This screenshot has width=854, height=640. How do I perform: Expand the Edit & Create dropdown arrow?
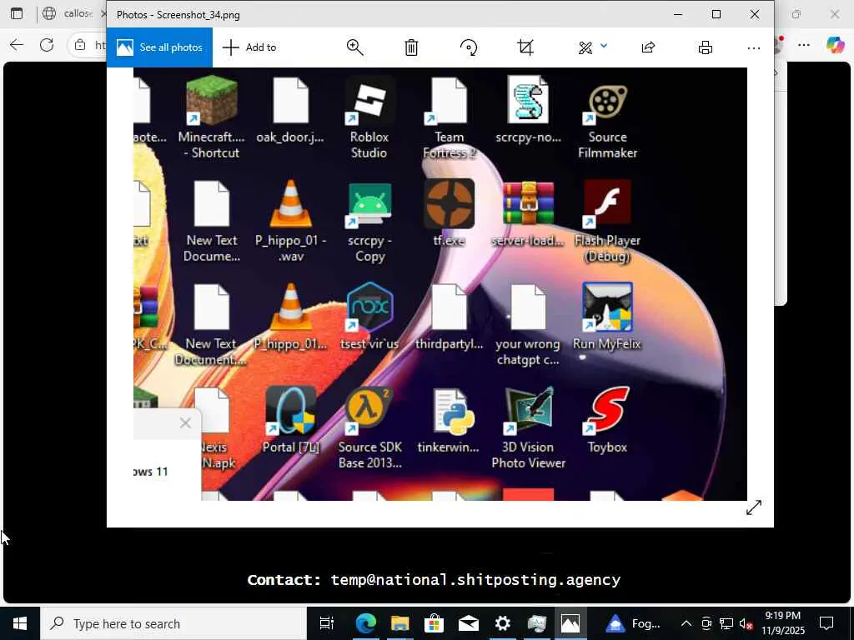coord(604,47)
